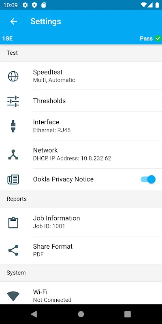Tap the Share Format share icon
This screenshot has width=162, height=324.
(x=13, y=250)
